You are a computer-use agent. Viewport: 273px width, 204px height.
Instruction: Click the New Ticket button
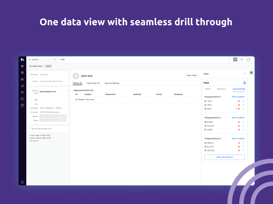[191, 75]
